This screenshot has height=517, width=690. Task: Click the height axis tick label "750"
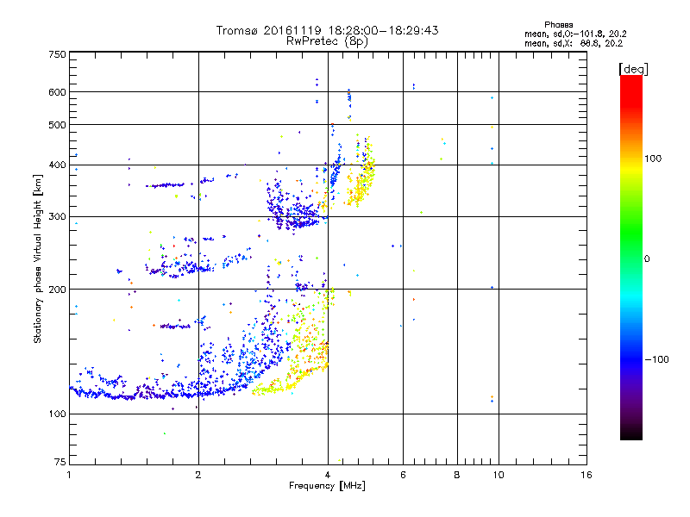[57, 54]
